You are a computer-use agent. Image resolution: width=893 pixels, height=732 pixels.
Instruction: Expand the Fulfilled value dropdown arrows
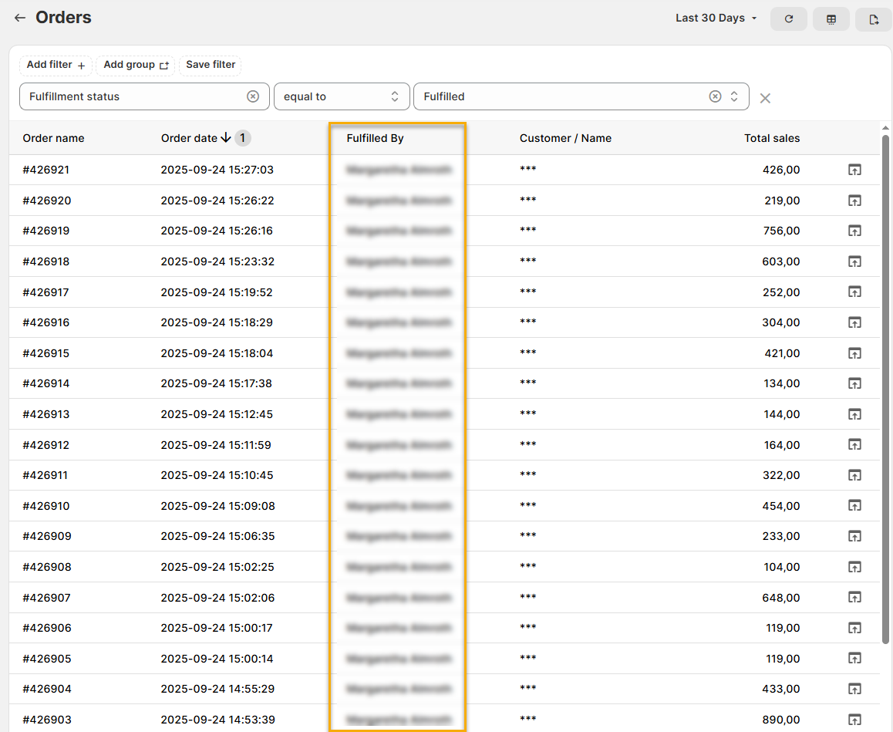point(734,96)
